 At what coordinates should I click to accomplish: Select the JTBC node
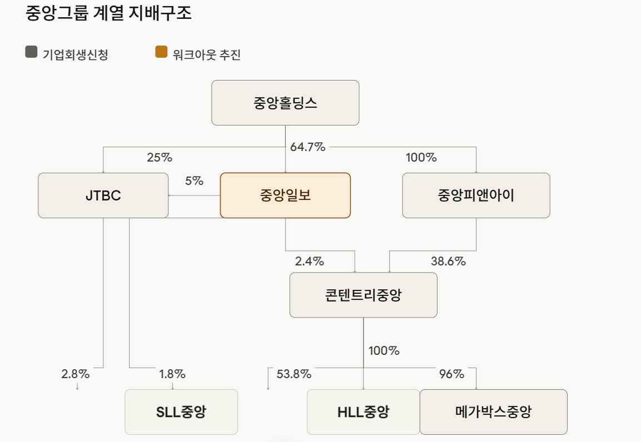coord(103,195)
